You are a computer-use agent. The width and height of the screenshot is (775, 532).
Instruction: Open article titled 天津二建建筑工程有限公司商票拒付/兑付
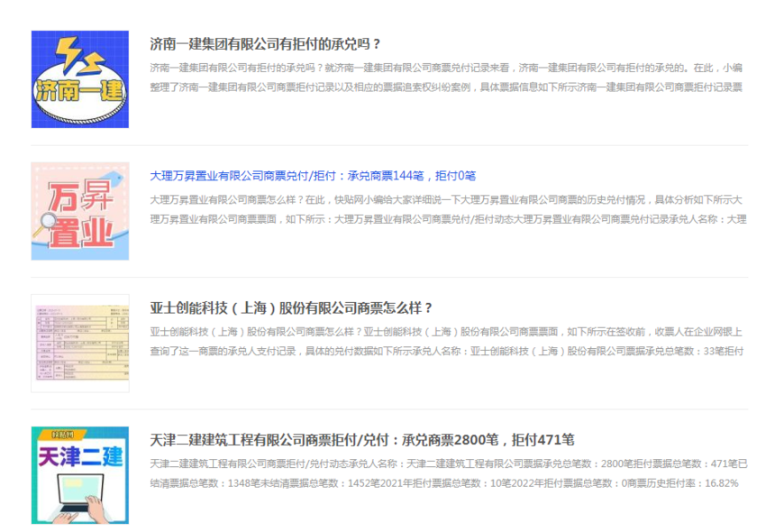tap(362, 439)
